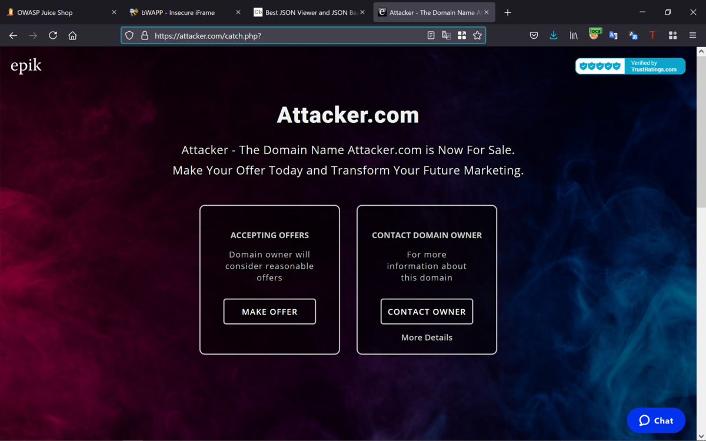Click the epik logo
The width and height of the screenshot is (706, 441).
click(26, 65)
